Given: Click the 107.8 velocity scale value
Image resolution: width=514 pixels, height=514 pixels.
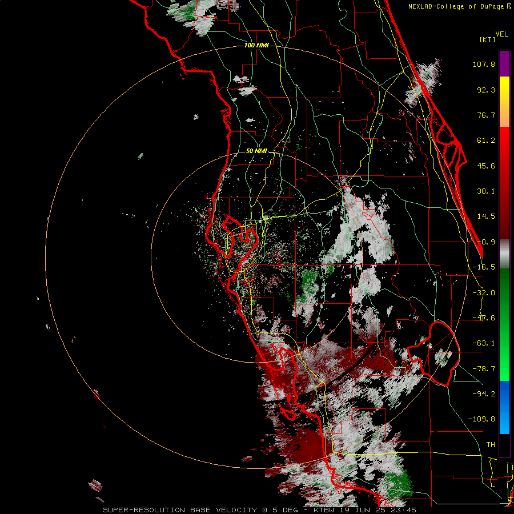Looking at the screenshot, I should tap(484, 64).
